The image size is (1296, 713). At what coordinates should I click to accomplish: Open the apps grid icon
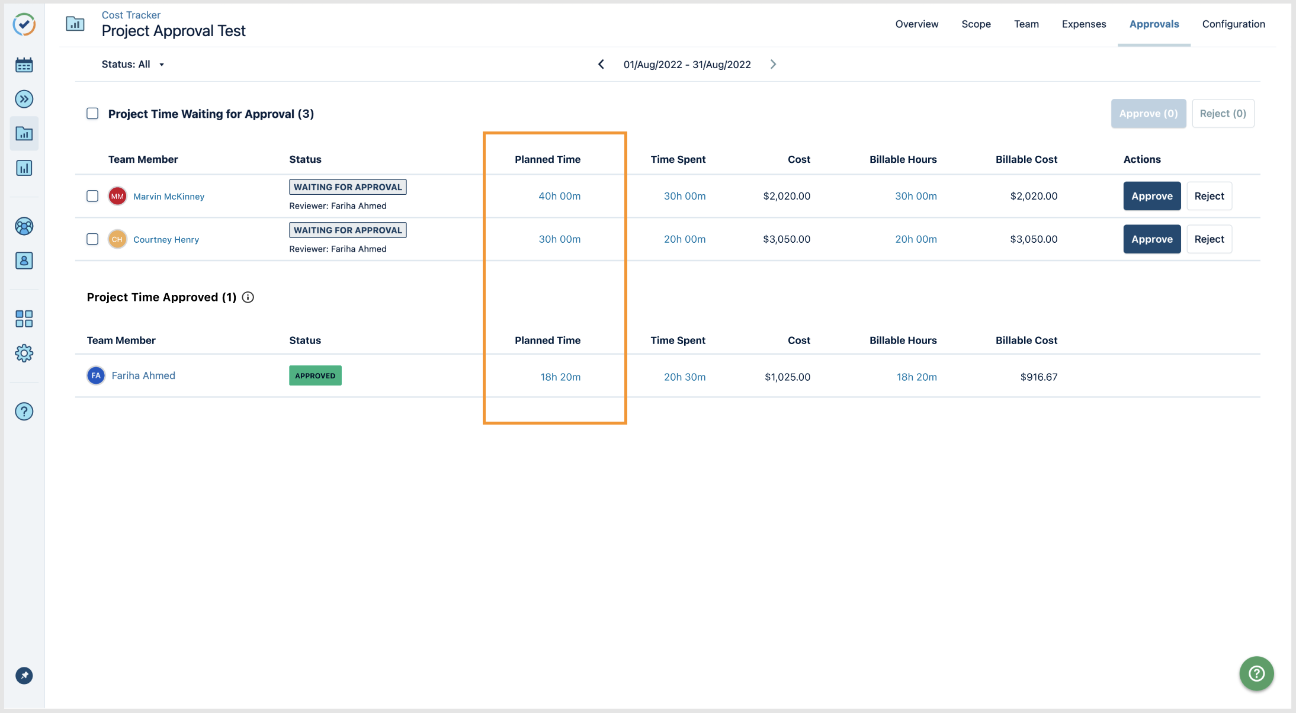(x=24, y=319)
